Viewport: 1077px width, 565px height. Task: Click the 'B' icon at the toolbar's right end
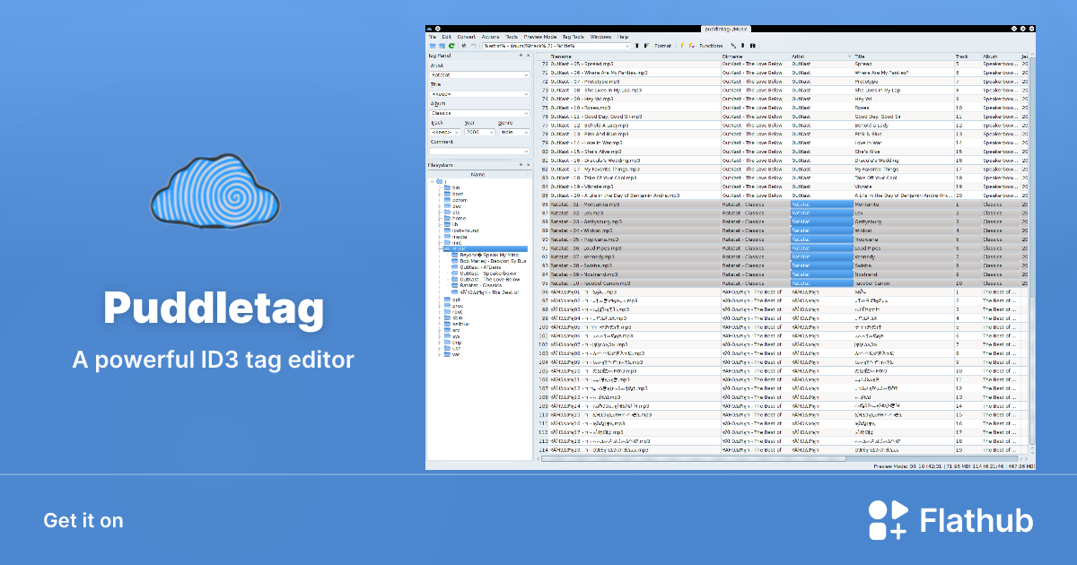pyautogui.click(x=752, y=46)
